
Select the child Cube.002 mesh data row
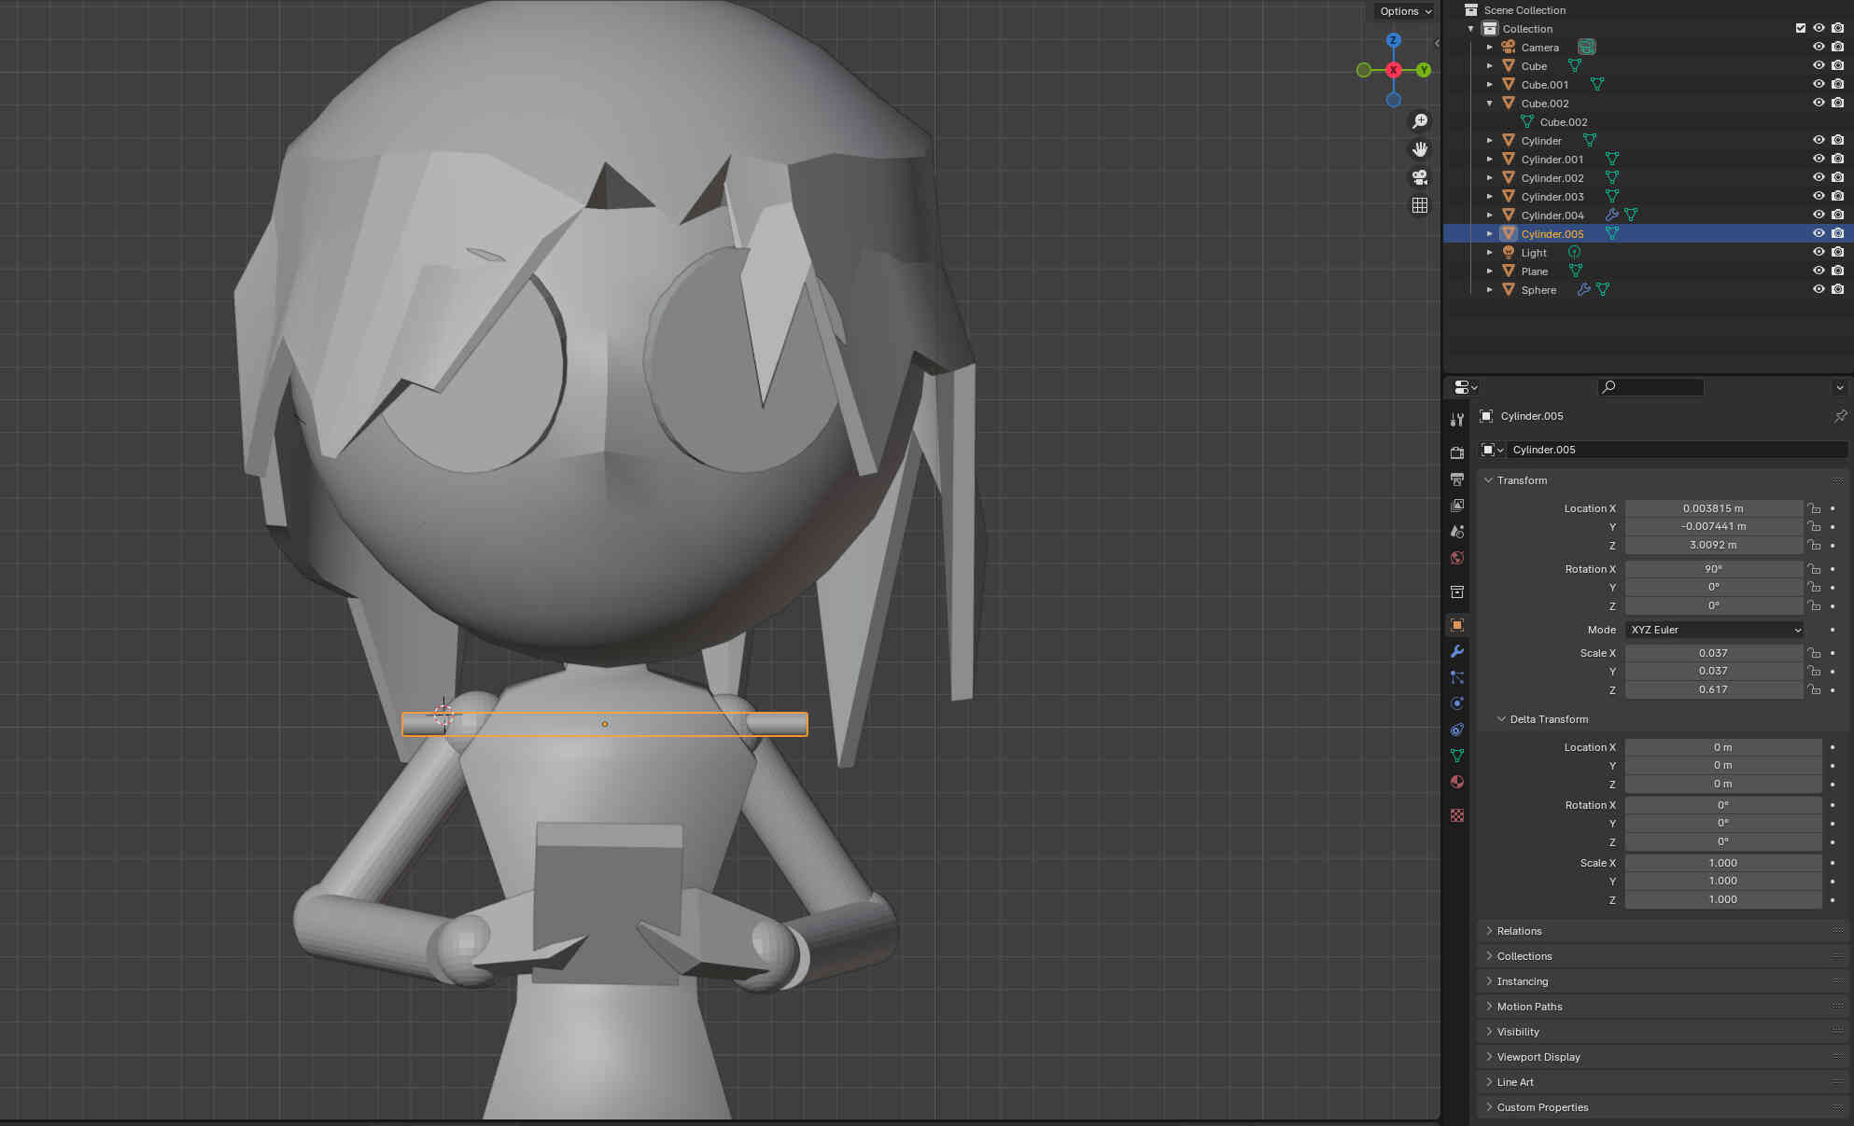1564,121
